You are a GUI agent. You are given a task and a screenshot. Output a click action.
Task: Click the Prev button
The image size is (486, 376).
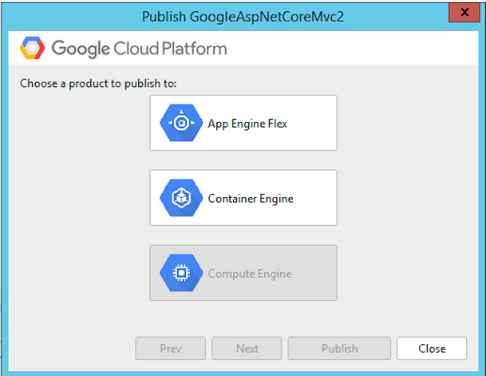pos(171,348)
